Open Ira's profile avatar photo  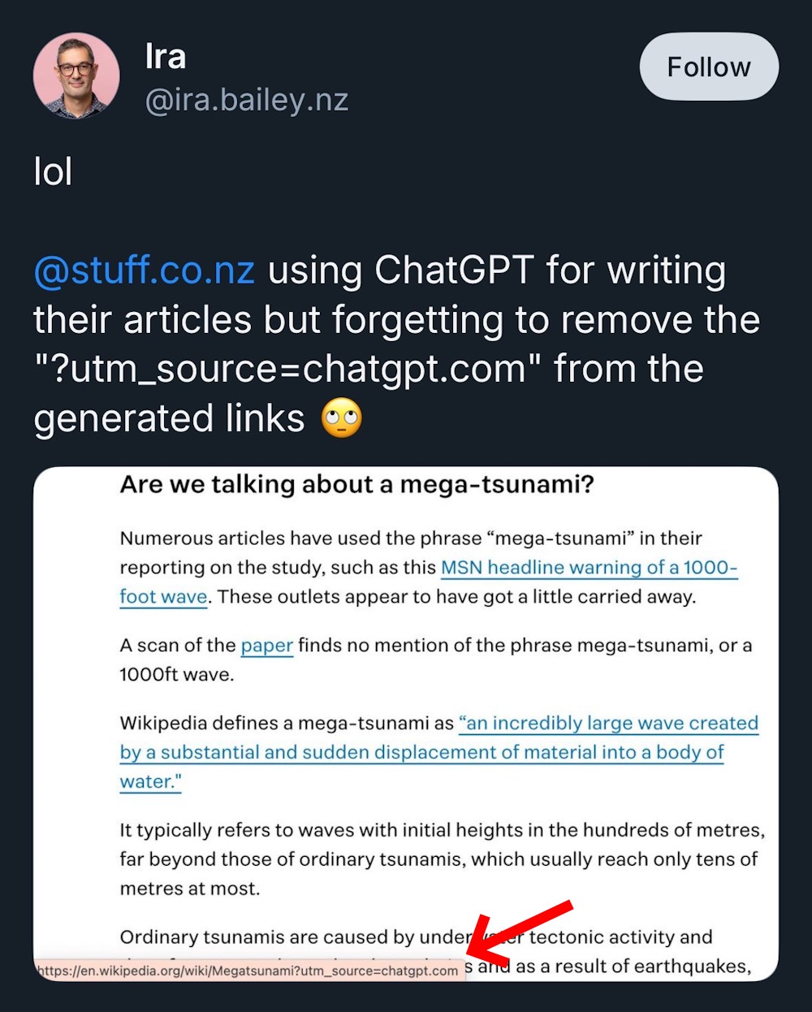click(76, 76)
